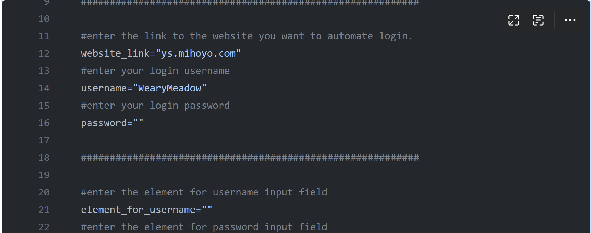Image resolution: width=591 pixels, height=233 pixels.
Task: Click the "enter your login username" comment
Action: 155,71
